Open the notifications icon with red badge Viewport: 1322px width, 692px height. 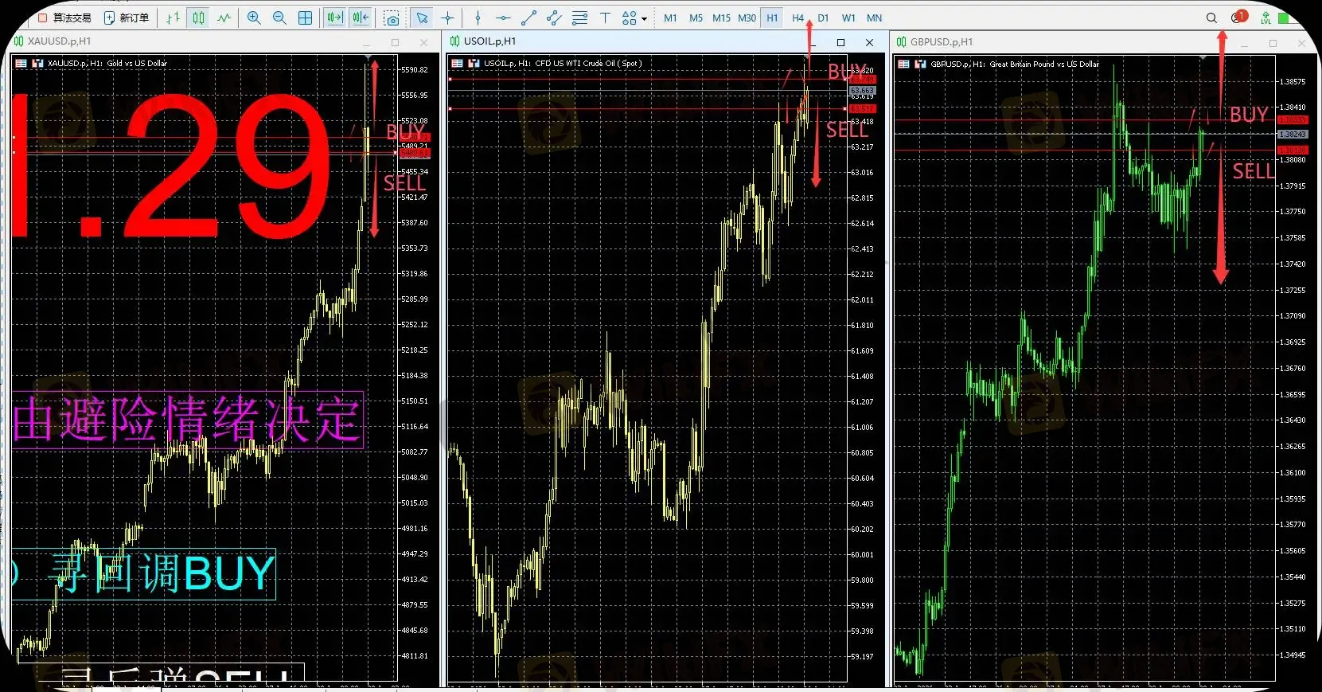[1238, 18]
